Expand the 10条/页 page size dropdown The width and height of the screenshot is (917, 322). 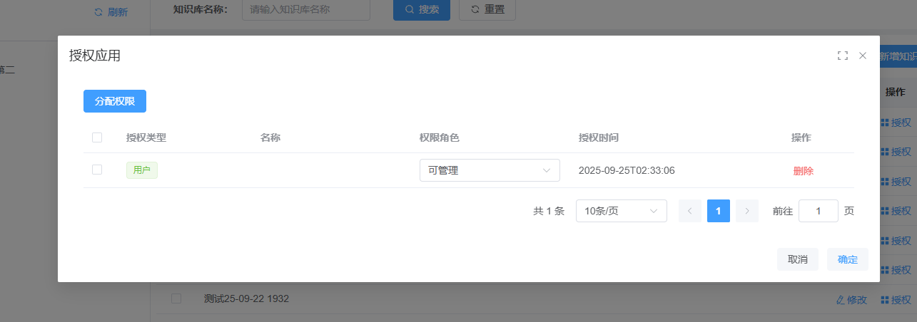coord(621,211)
